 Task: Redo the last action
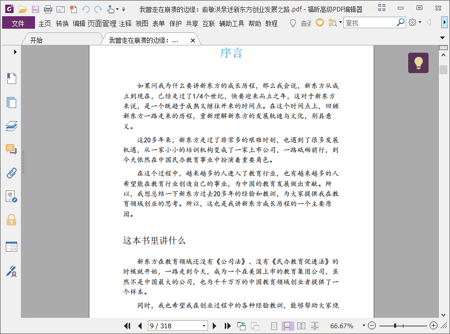98,9
